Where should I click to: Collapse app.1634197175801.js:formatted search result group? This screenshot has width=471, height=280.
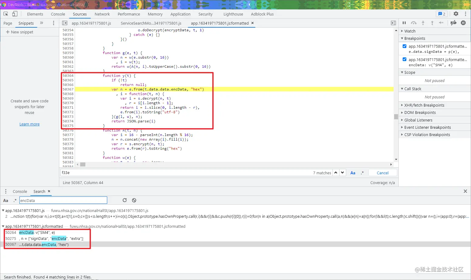pyautogui.click(x=3, y=226)
